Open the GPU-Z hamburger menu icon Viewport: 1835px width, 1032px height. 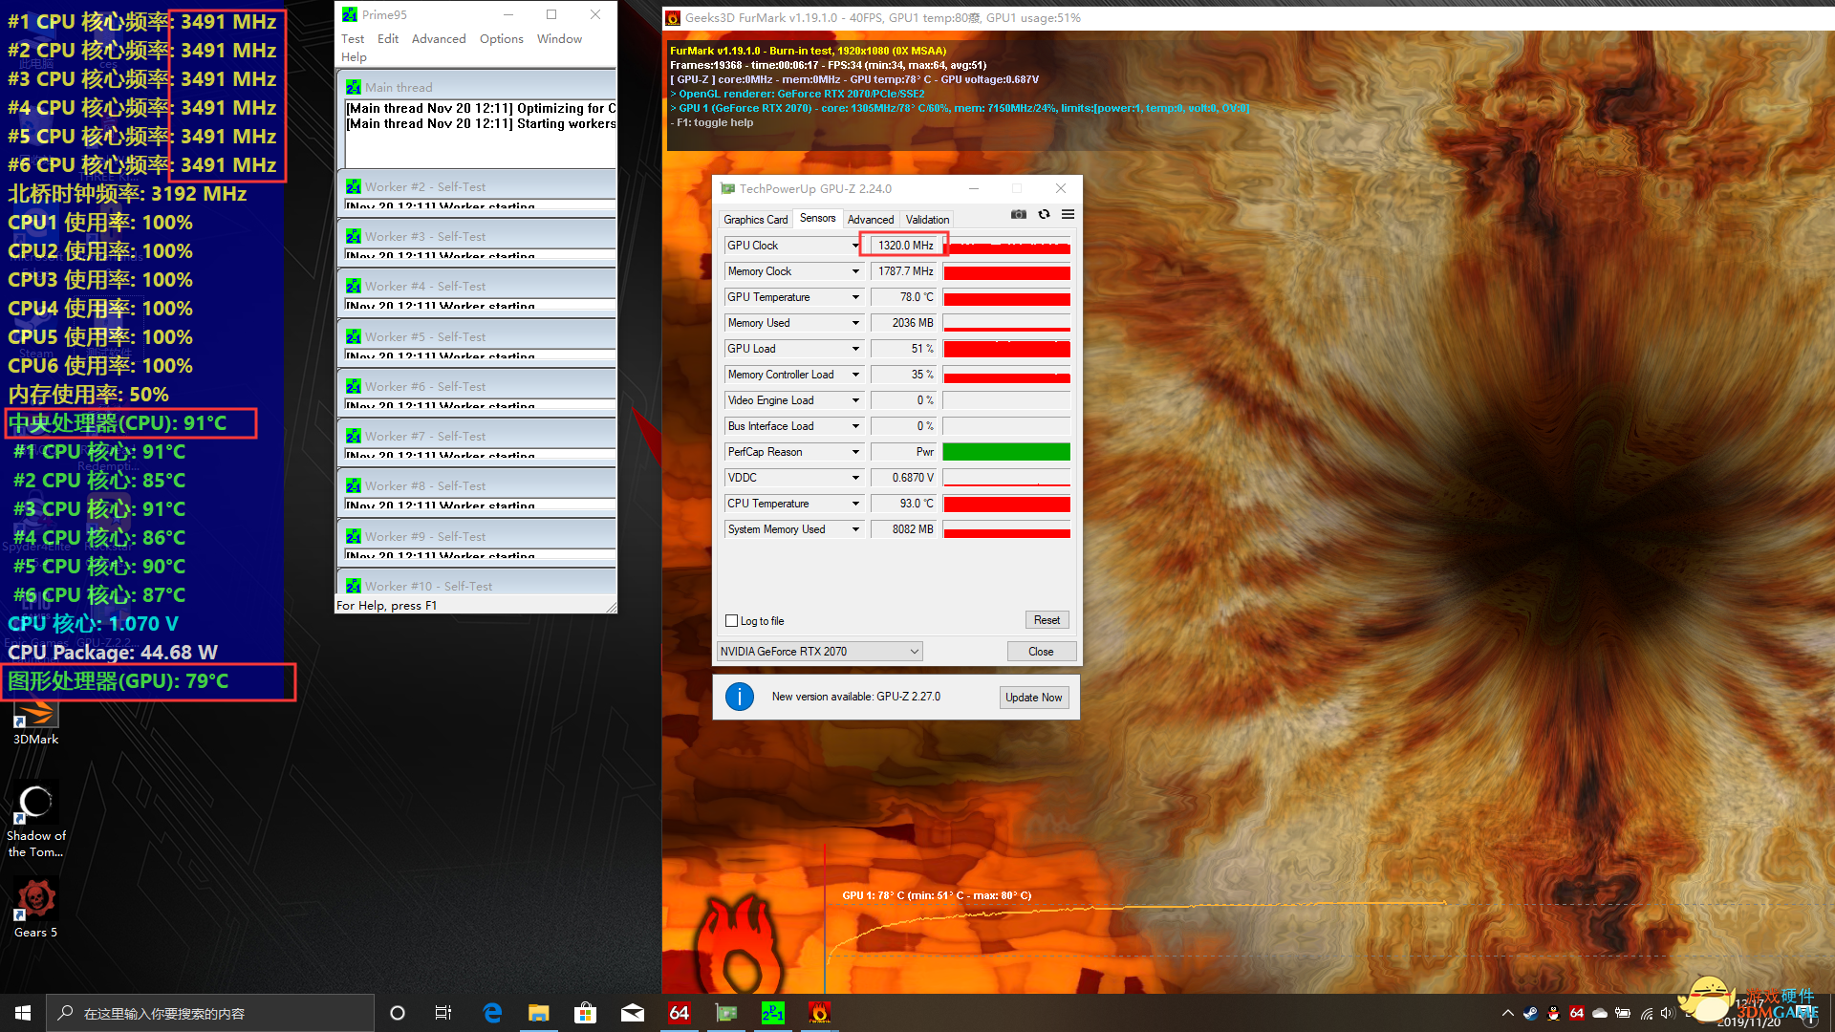[1068, 214]
